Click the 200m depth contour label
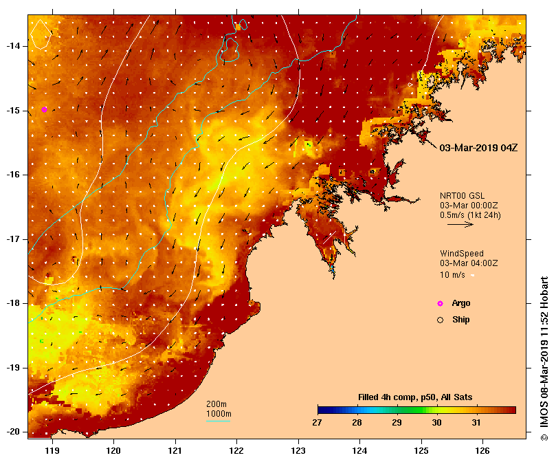This screenshot has height=462, width=556. 216,404
